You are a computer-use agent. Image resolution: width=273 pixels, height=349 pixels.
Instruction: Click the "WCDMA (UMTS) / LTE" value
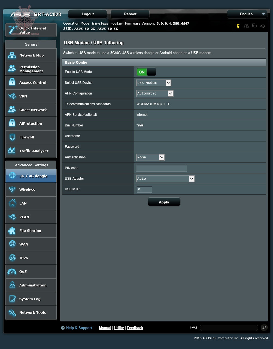153,104
